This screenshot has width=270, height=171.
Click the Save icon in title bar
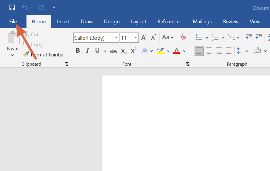pyautogui.click(x=12, y=7)
